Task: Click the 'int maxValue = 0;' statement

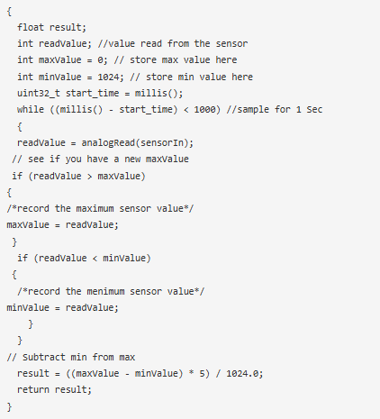Action: point(62,59)
